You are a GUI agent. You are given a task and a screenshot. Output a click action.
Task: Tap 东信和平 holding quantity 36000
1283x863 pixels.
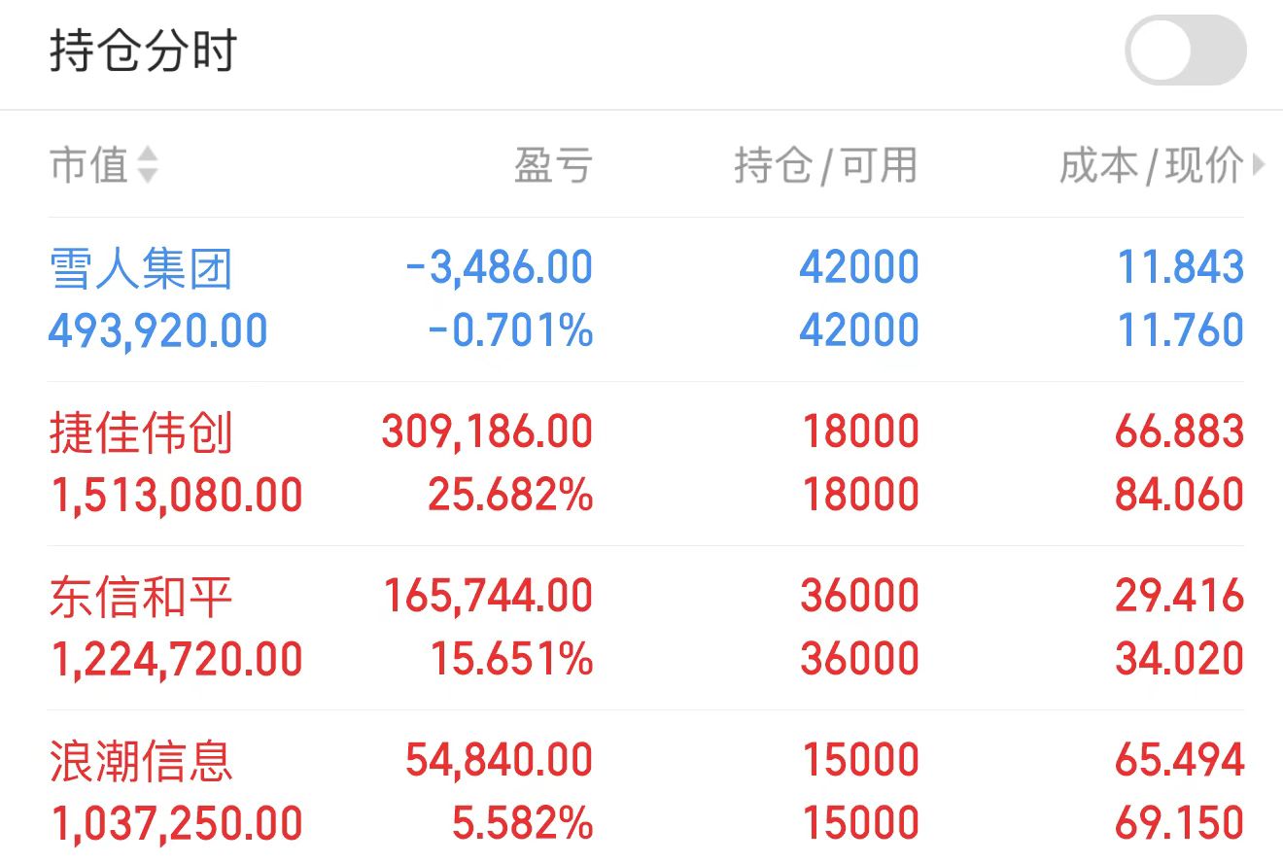tap(860, 597)
